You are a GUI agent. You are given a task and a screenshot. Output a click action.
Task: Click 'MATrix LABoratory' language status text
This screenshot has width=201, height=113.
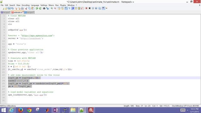[8, 106]
